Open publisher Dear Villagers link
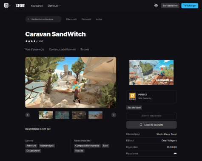 coord(169,141)
